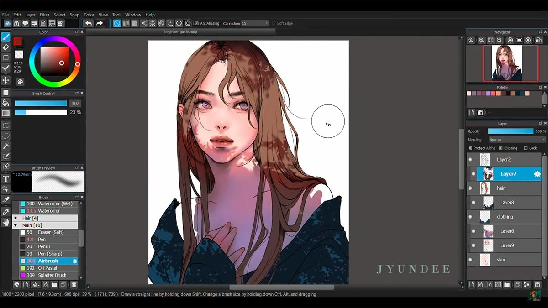Open the Snap menu
The height and width of the screenshot is (308, 548).
pos(74,15)
